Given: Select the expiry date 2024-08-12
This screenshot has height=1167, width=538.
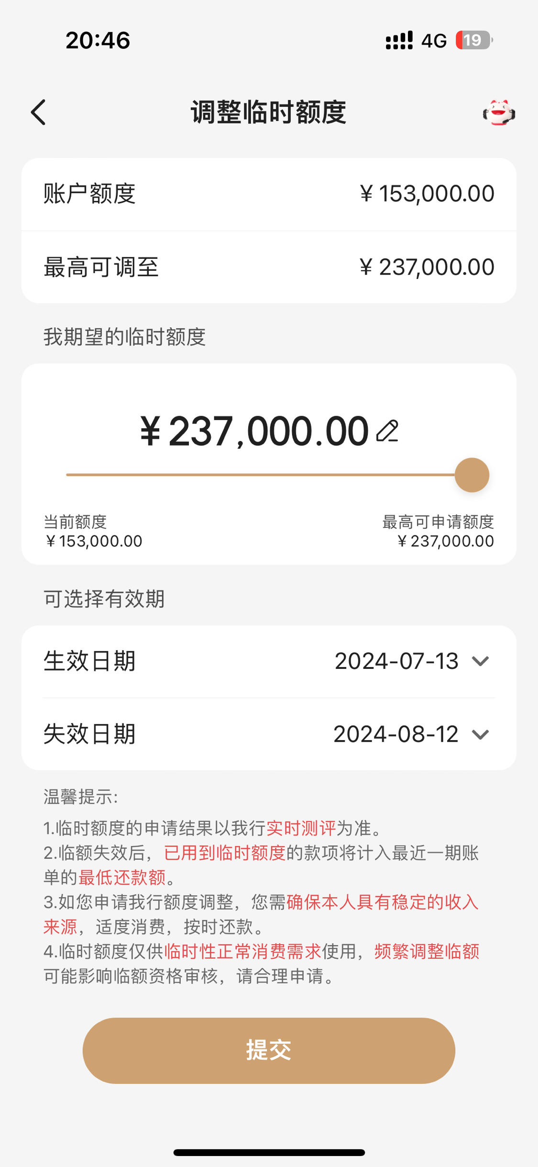Looking at the screenshot, I should point(396,734).
